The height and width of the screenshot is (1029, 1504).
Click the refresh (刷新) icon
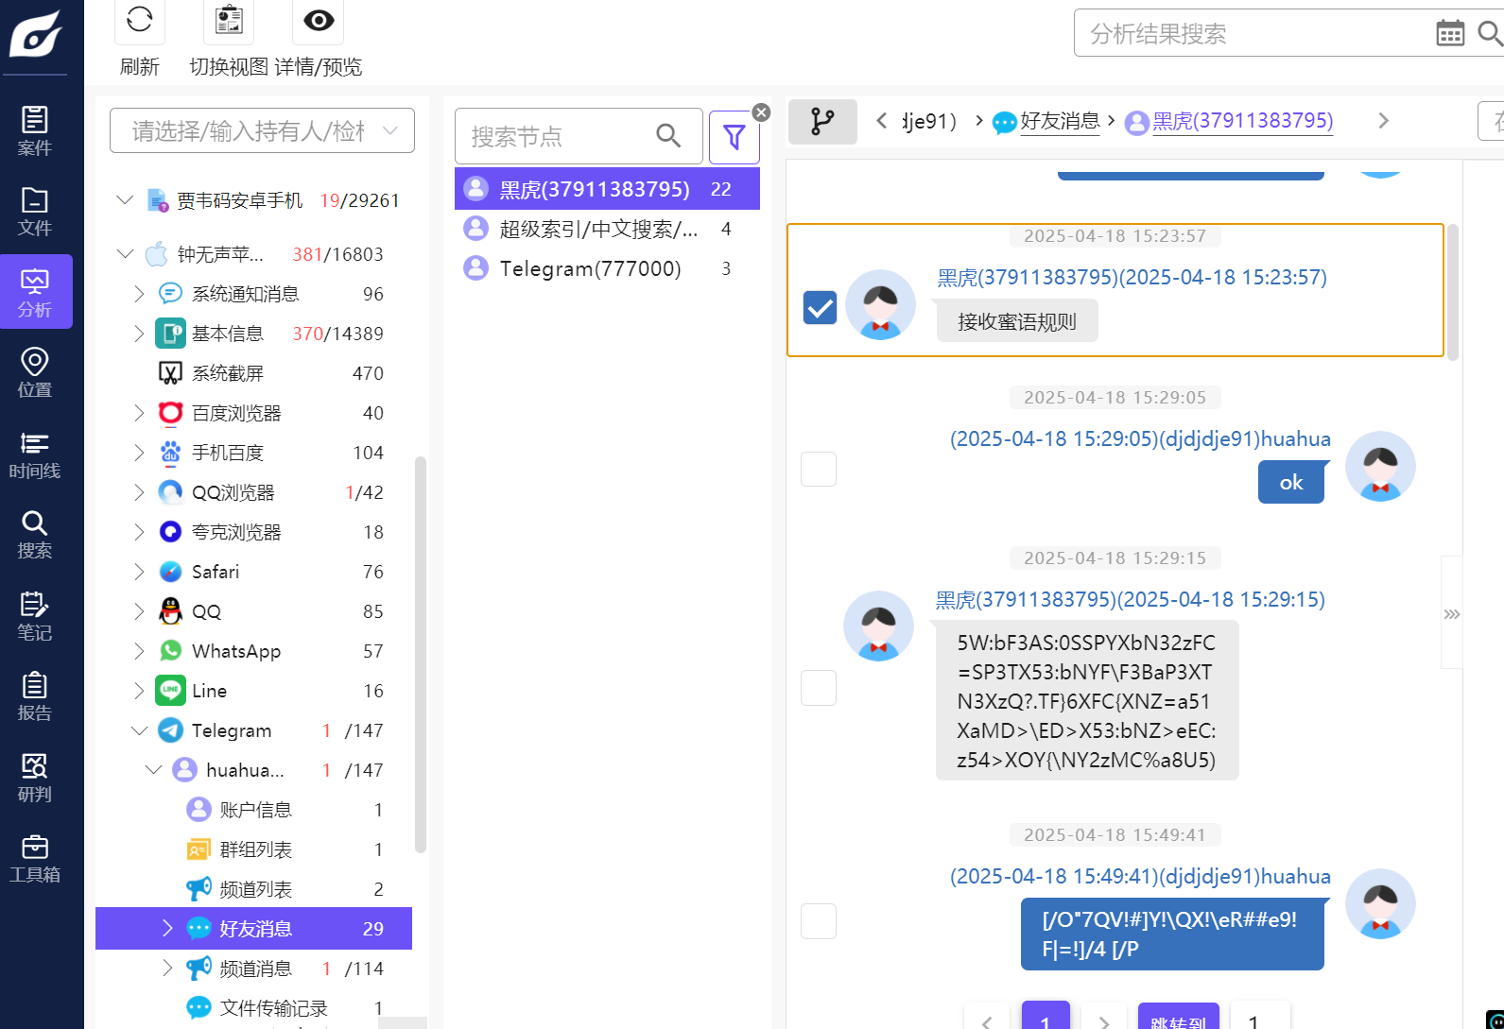(140, 20)
